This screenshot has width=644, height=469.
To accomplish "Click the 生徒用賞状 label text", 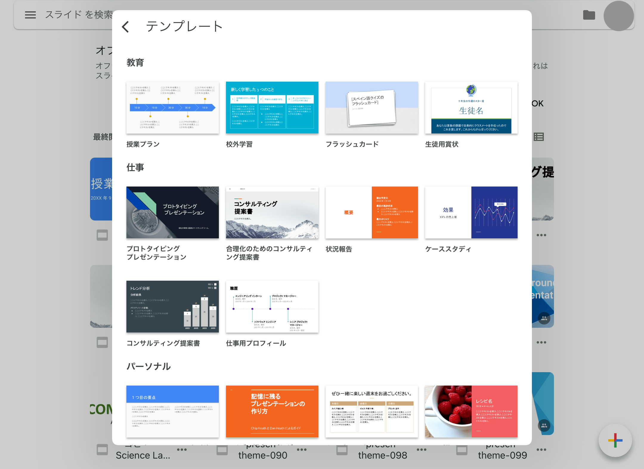I will tap(442, 144).
